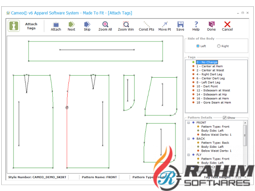Image resolution: width=255 pixels, height=191 pixels.
Task: Click the Skip toolbar icon
Action: coord(87,26)
